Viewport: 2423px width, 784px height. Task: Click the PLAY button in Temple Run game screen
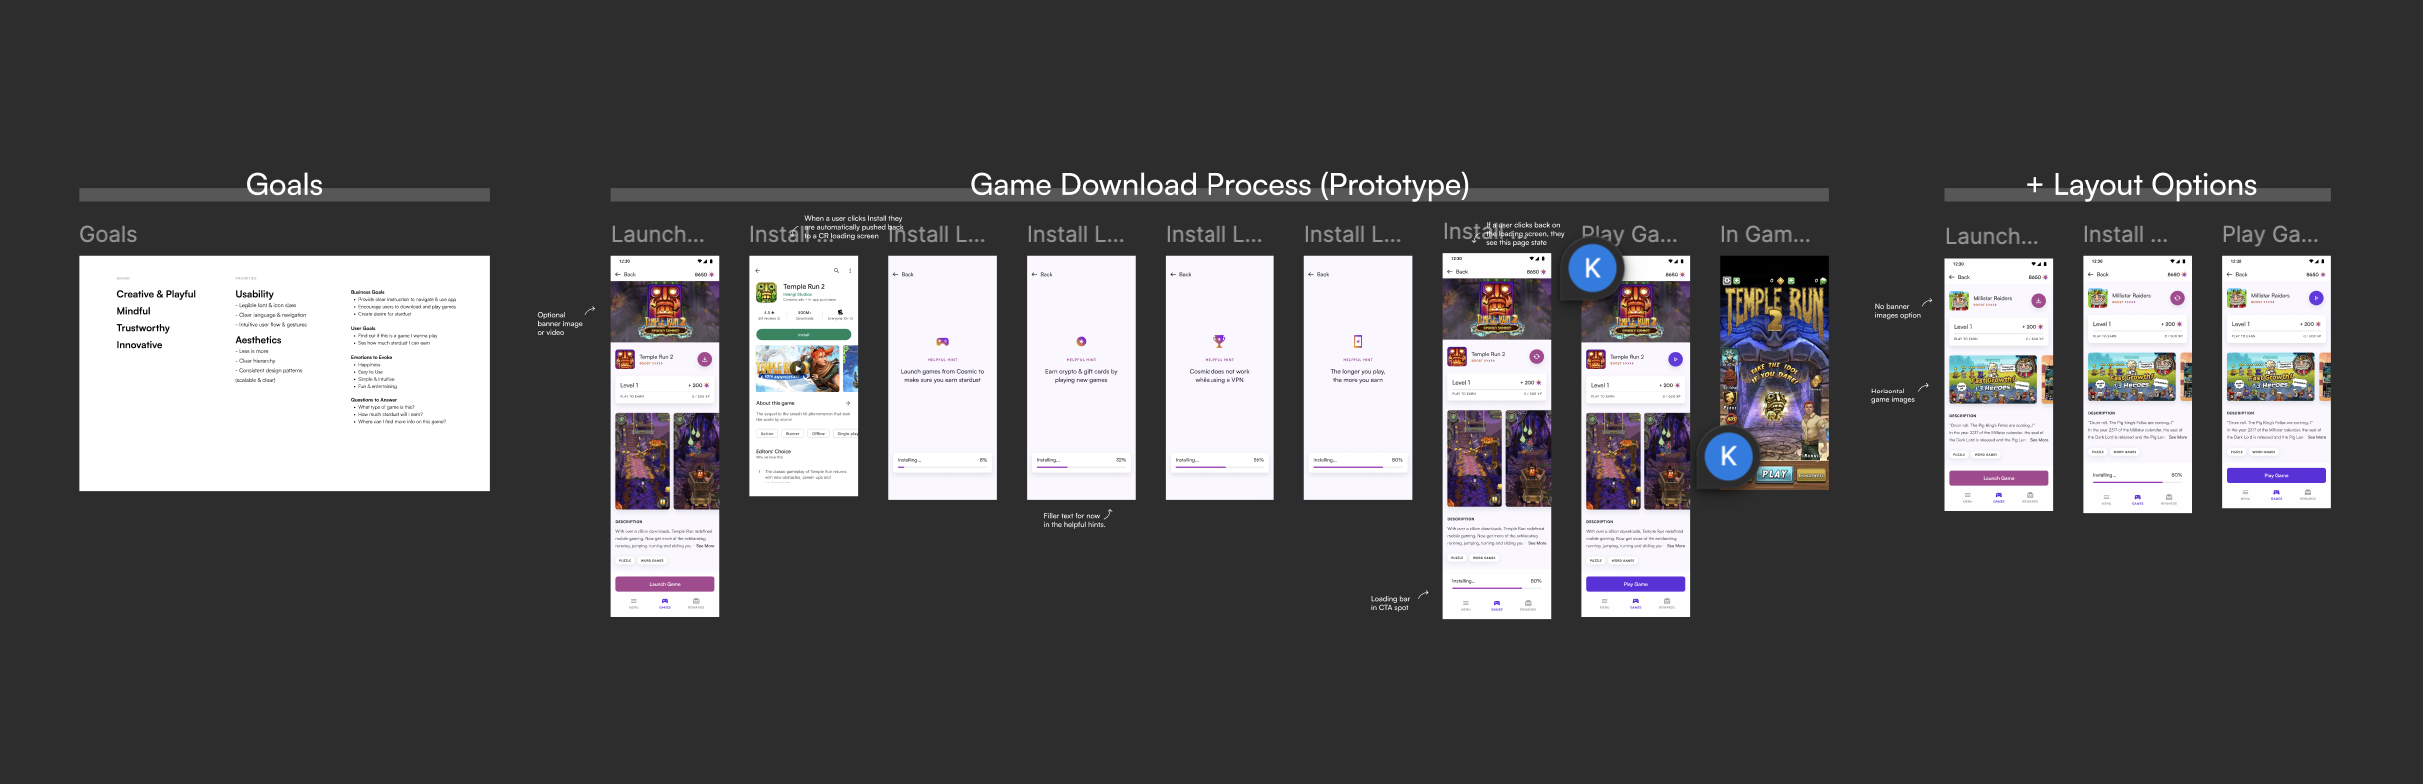click(x=1774, y=474)
